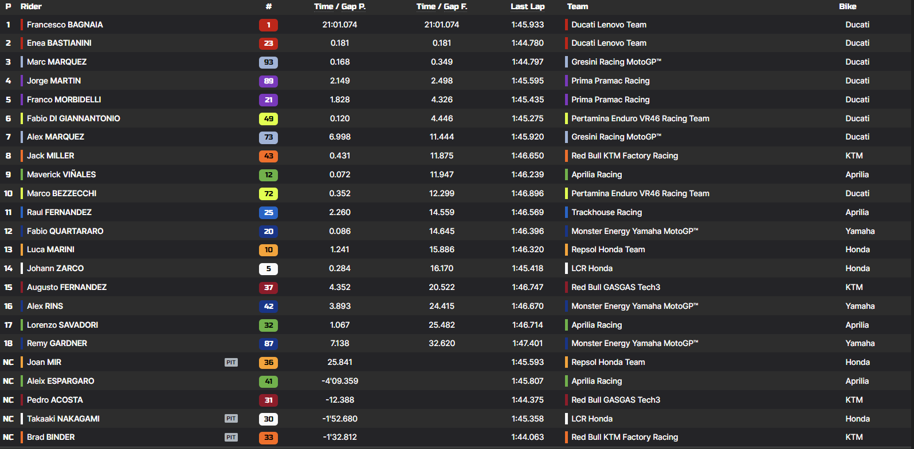
Task: Click the # number column header
Action: [269, 6]
